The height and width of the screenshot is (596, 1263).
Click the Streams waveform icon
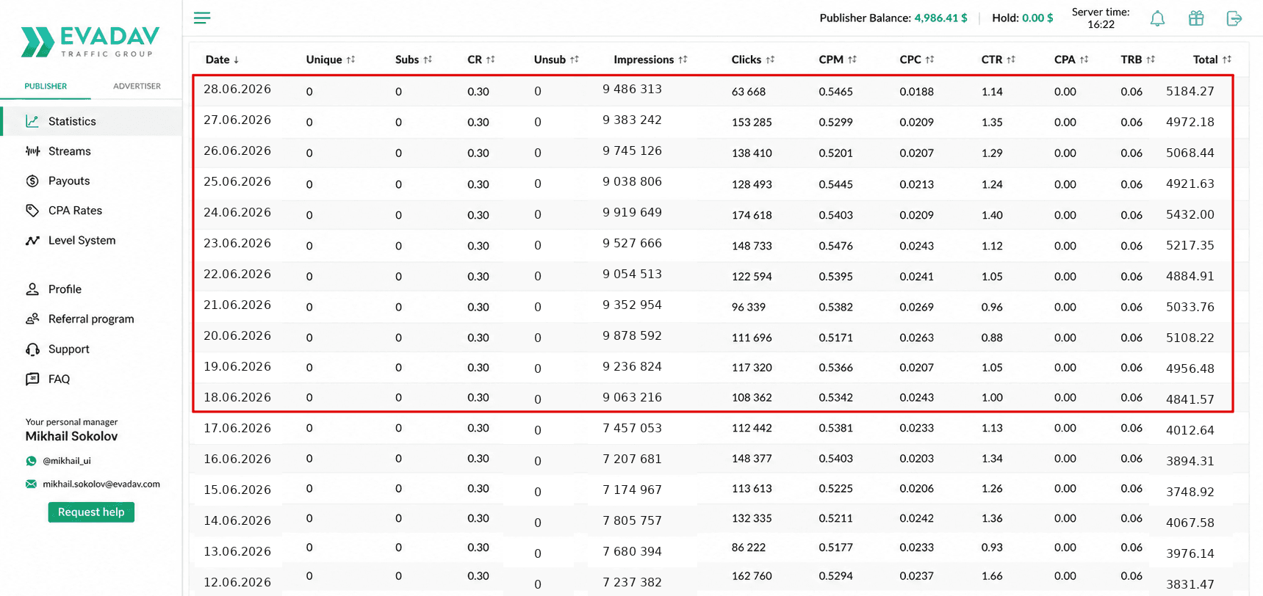coord(32,151)
